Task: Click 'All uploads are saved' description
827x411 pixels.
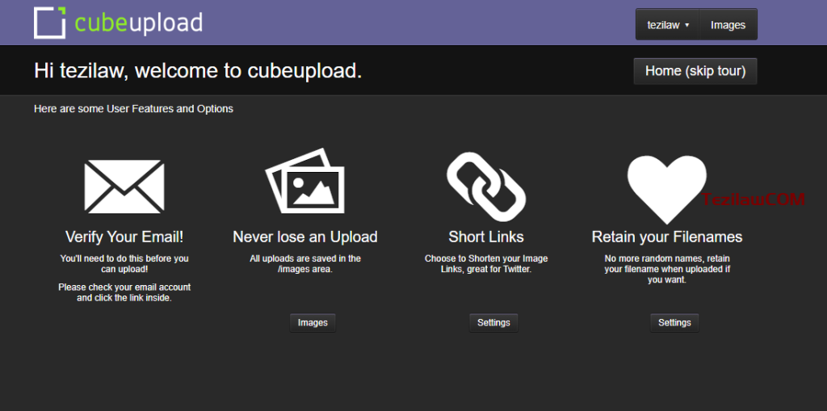Action: 305,264
